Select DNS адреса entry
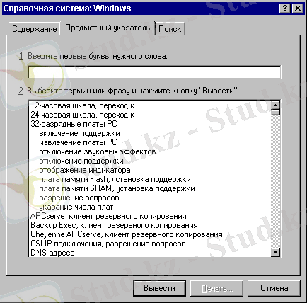The width and height of the screenshot is (307, 303). point(52,253)
